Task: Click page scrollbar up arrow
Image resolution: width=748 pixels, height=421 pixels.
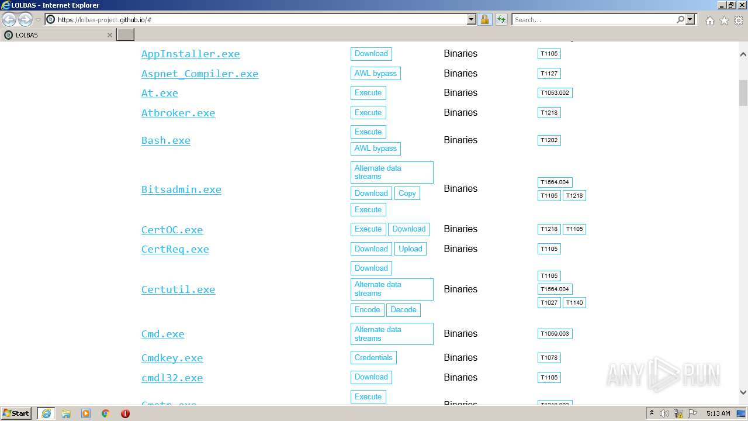Action: 743,54
